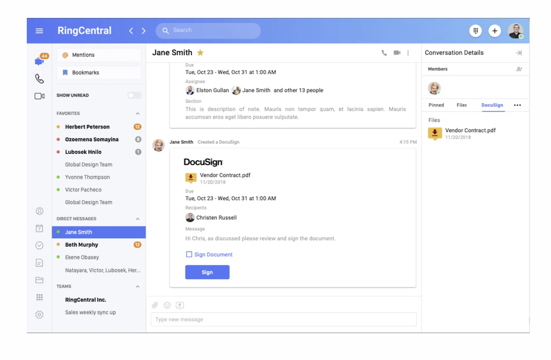The width and height of the screenshot is (551, 360).
Task: Switch to the Files tab
Action: coord(462,105)
